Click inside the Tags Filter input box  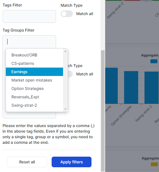click(x=29, y=16)
